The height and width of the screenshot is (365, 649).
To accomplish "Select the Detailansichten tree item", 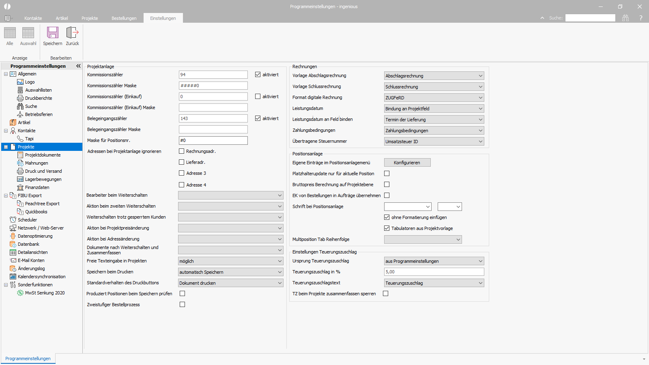I will tap(32, 252).
